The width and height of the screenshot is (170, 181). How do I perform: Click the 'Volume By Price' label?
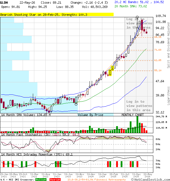click(90, 115)
